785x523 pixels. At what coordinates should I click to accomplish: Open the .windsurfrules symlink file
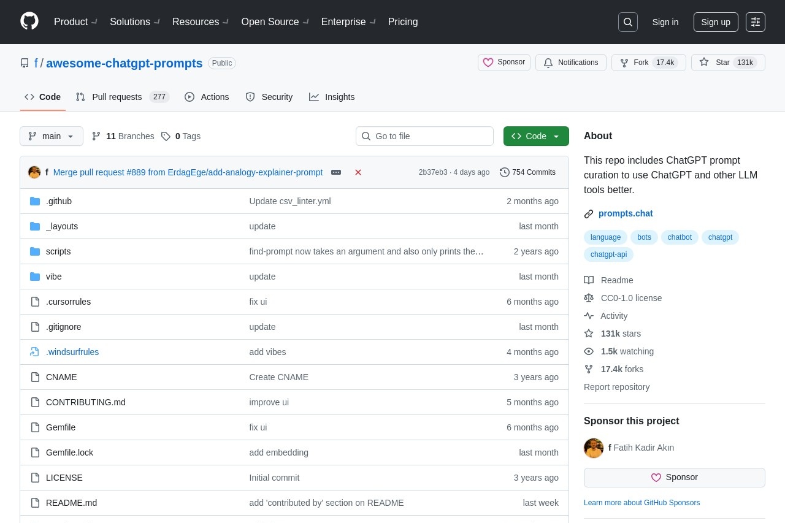click(x=72, y=352)
